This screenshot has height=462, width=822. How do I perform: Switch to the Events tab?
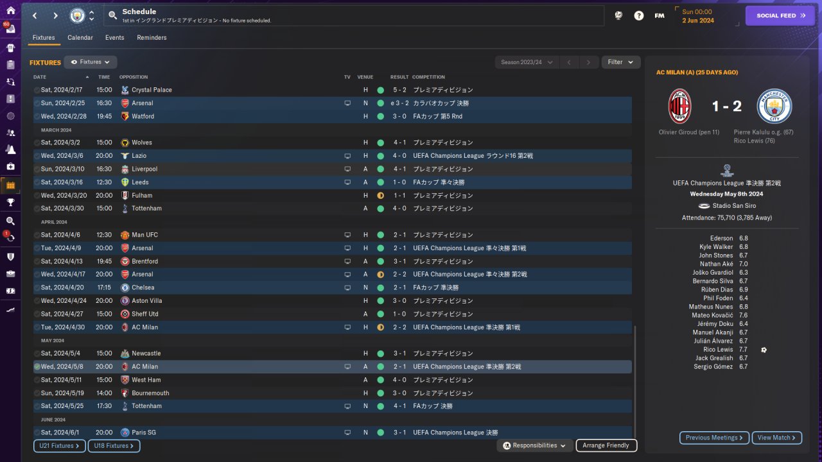pyautogui.click(x=115, y=38)
